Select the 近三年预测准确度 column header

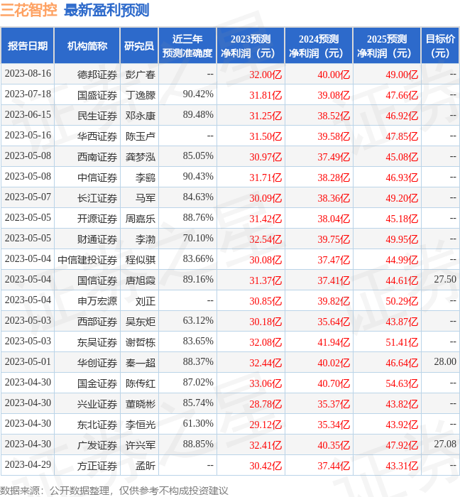(x=187, y=45)
